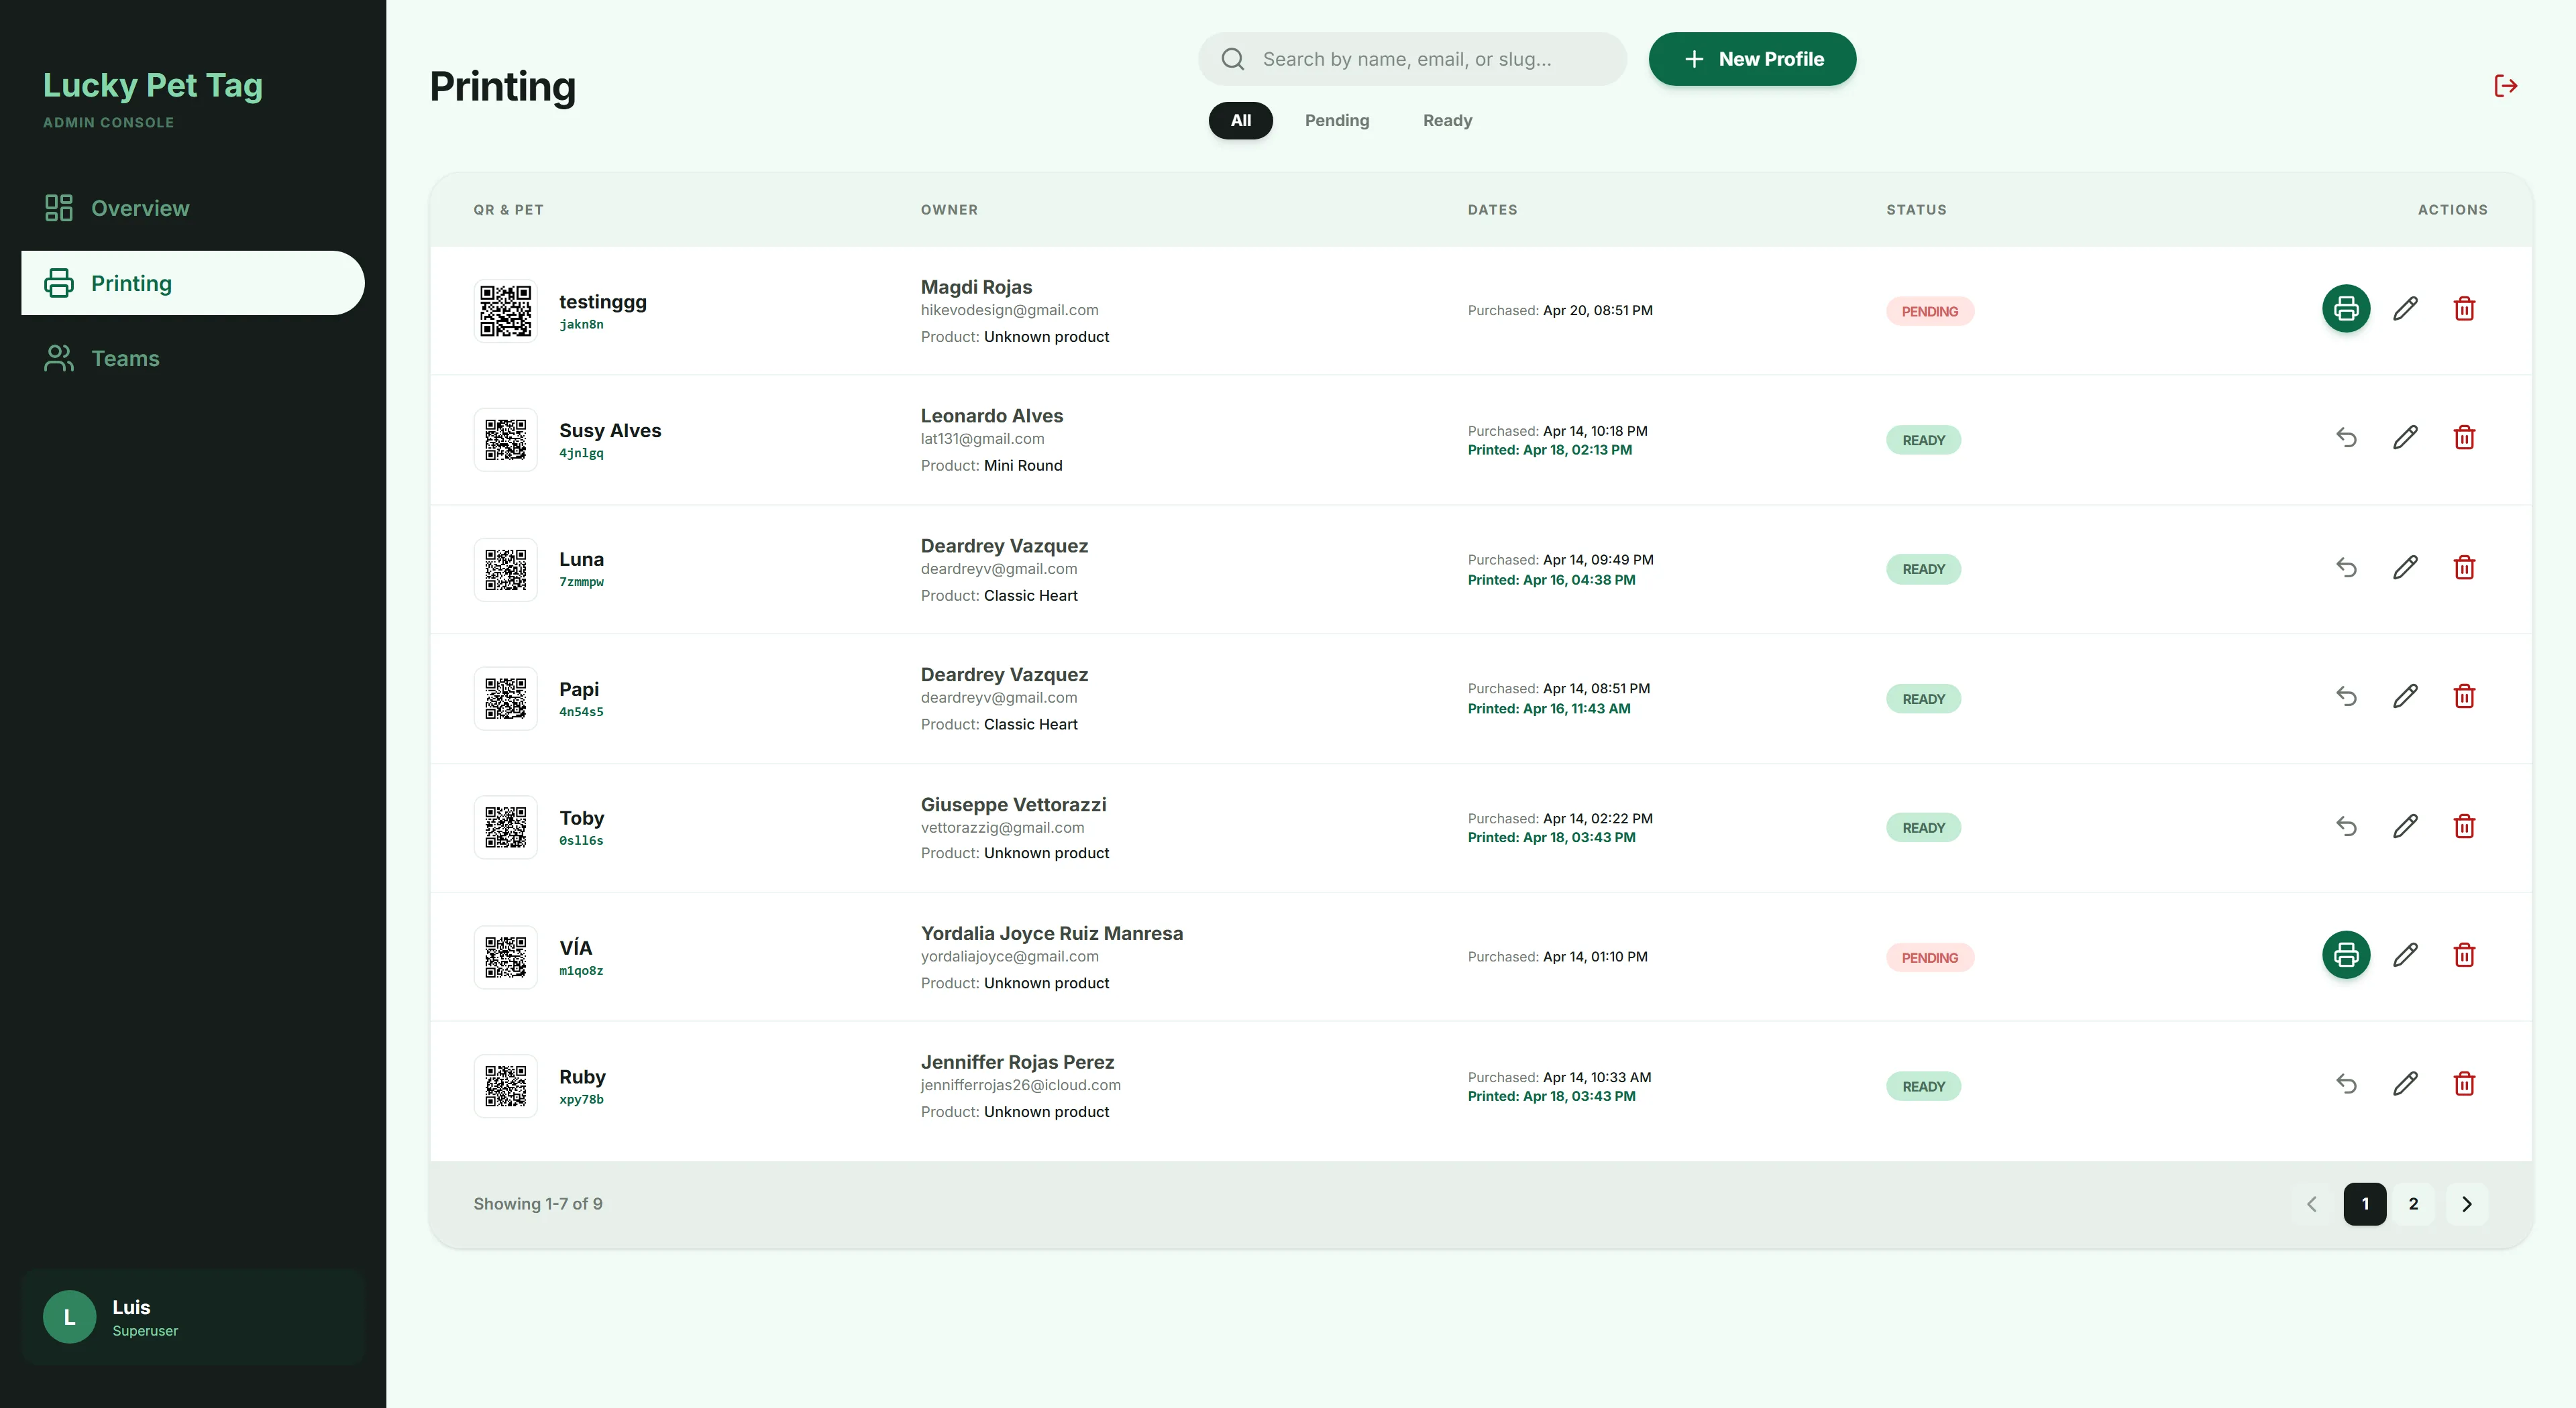Filter list by Pending tab

(x=1337, y=121)
